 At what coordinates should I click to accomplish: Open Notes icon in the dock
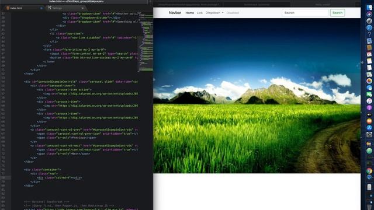(x=369, y=61)
